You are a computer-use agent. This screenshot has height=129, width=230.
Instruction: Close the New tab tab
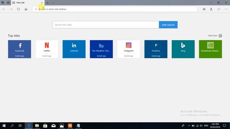[42, 3]
